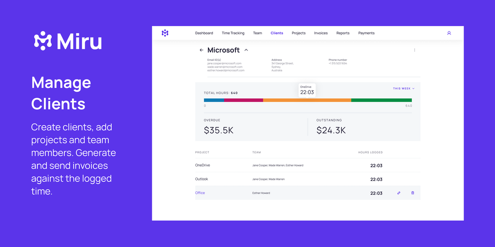Click hours logged 22:03 in OneDrive row

click(x=376, y=165)
